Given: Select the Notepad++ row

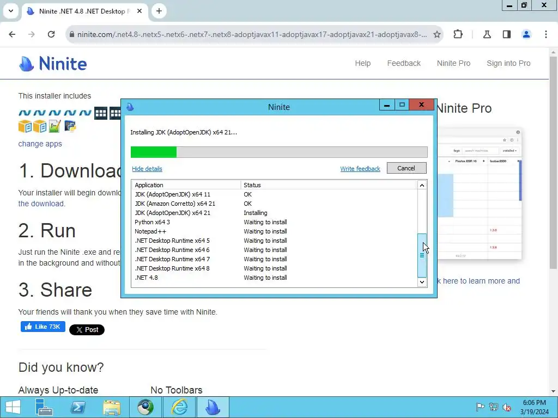Looking at the screenshot, I should (275, 231).
